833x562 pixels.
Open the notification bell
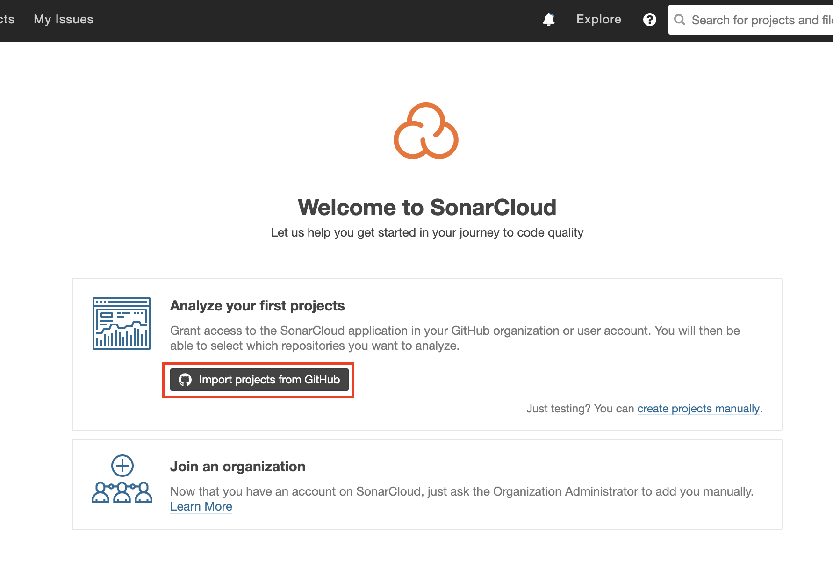tap(549, 19)
